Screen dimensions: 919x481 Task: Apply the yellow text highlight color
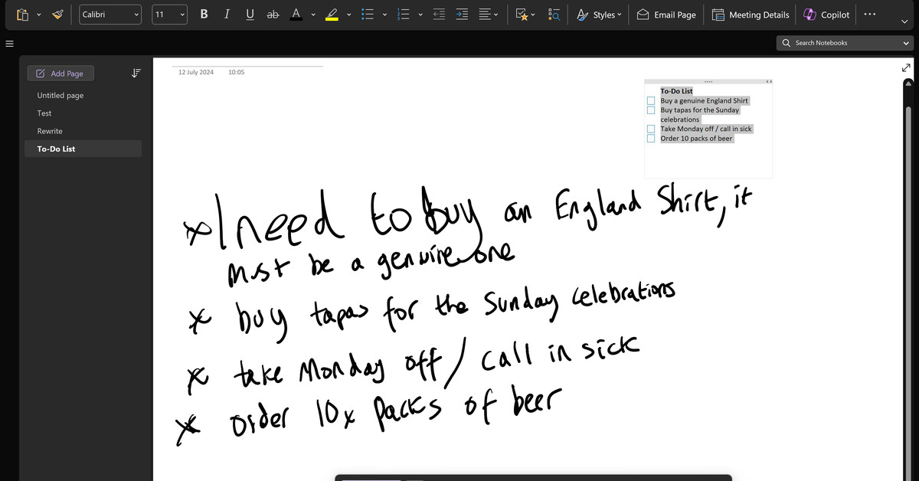(x=332, y=15)
